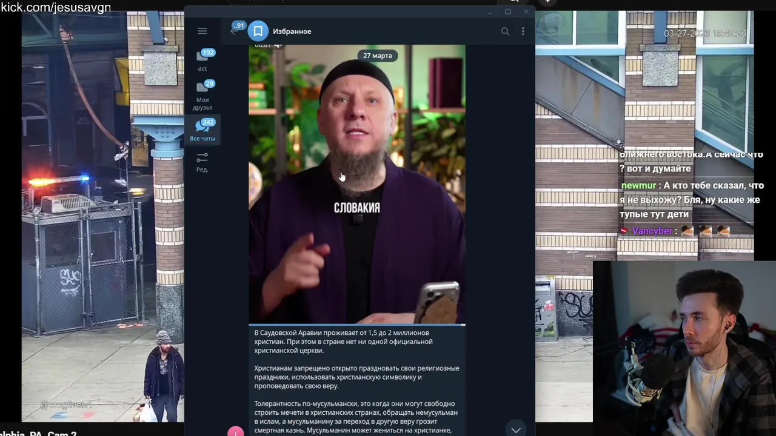This screenshot has height=436, width=776.
Task: Click the 192 unread badge on dct folder
Action: [208, 53]
